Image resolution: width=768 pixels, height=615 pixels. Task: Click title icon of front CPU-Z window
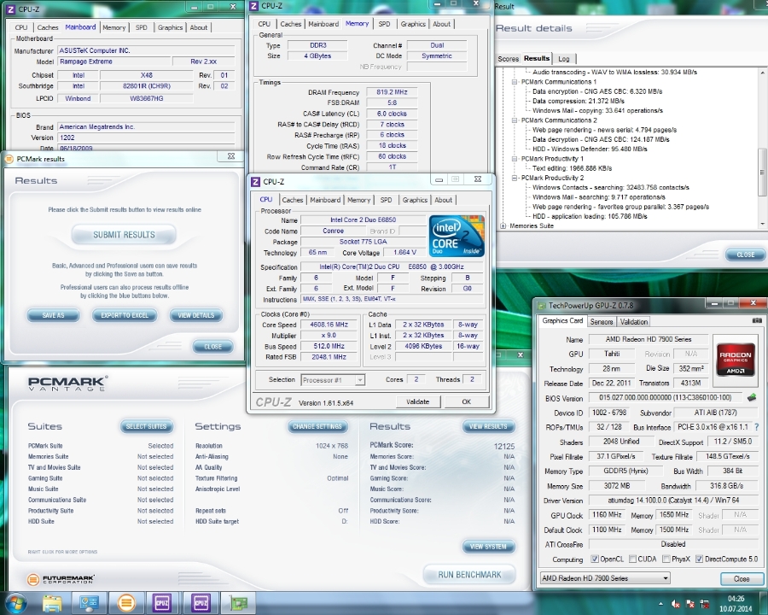255,182
